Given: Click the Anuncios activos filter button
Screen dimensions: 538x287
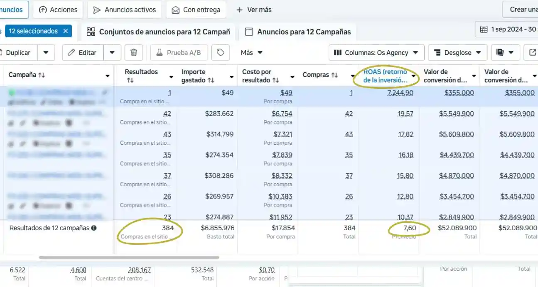Looking at the screenshot, I should click(x=125, y=10).
